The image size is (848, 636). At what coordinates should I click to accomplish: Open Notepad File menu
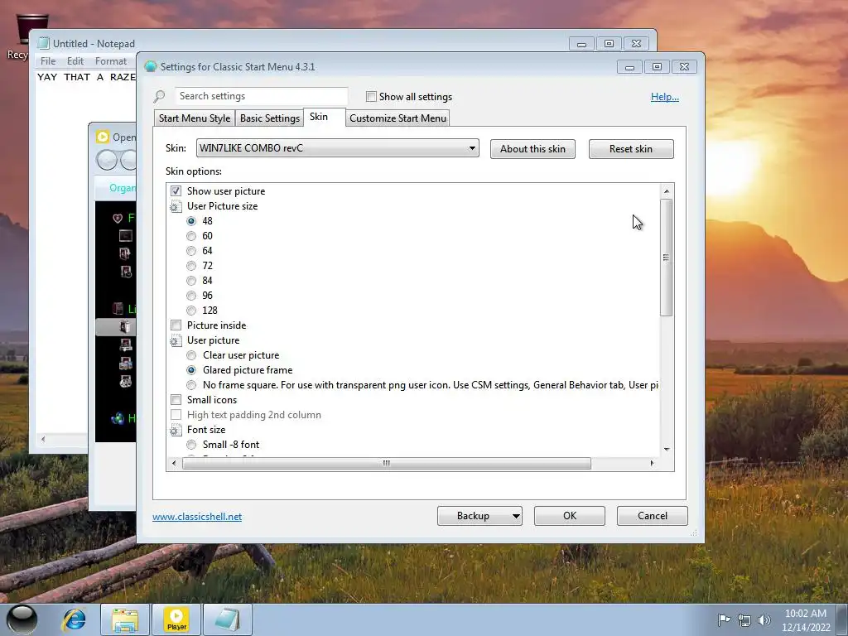point(48,61)
